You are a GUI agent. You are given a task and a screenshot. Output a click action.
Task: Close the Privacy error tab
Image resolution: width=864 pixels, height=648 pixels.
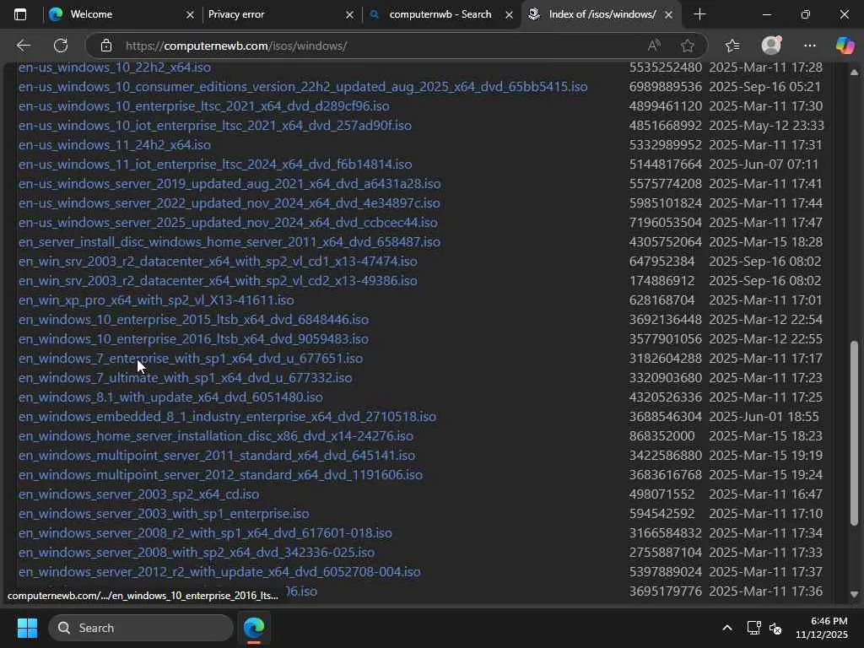pos(349,15)
